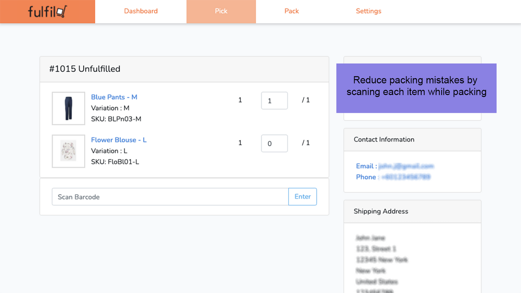Select the #1015 Unfulfilled order heading
The height and width of the screenshot is (293, 521).
(85, 69)
